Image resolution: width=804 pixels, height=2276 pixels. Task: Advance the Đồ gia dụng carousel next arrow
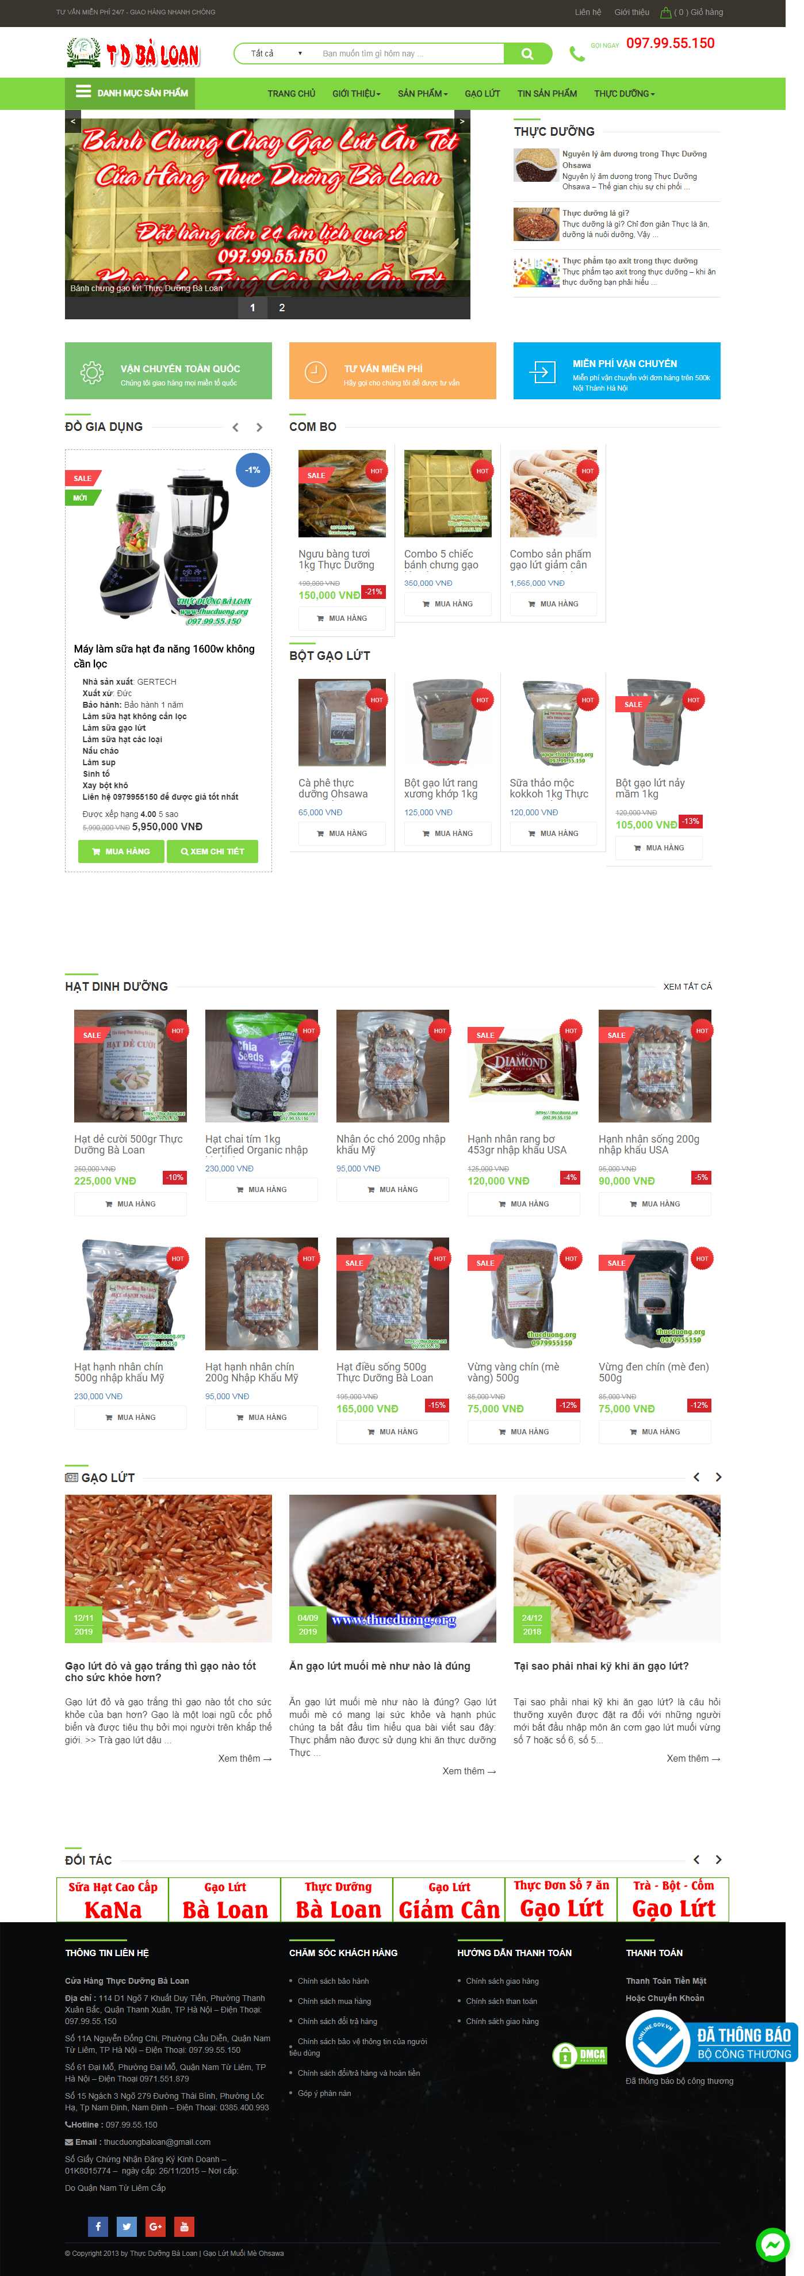click(259, 427)
